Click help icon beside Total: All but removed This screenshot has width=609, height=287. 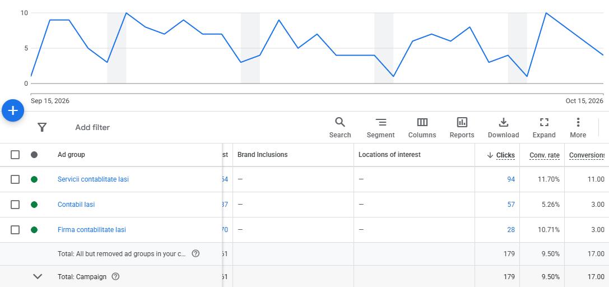[x=196, y=253]
